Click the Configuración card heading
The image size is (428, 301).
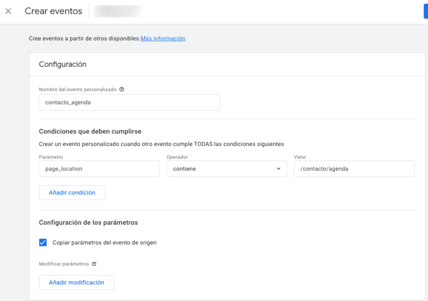(63, 64)
